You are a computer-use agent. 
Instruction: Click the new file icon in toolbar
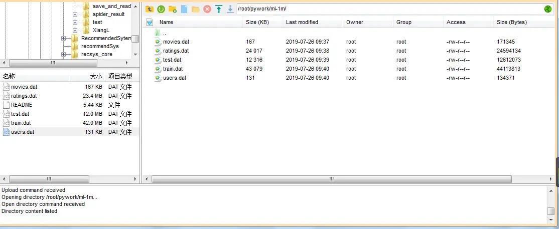click(x=184, y=9)
